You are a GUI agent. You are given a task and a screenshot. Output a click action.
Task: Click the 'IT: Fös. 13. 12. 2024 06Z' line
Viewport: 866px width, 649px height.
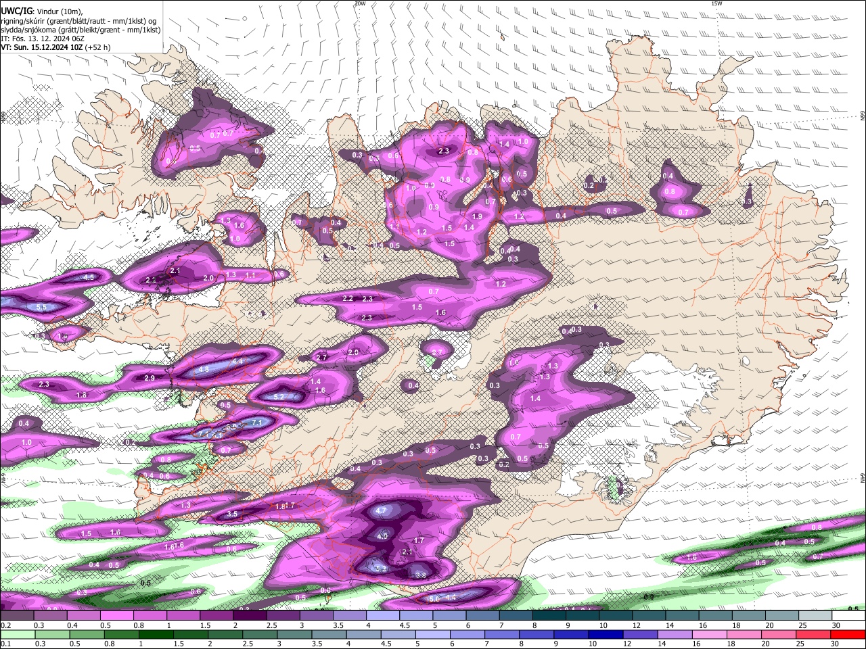click(43, 39)
